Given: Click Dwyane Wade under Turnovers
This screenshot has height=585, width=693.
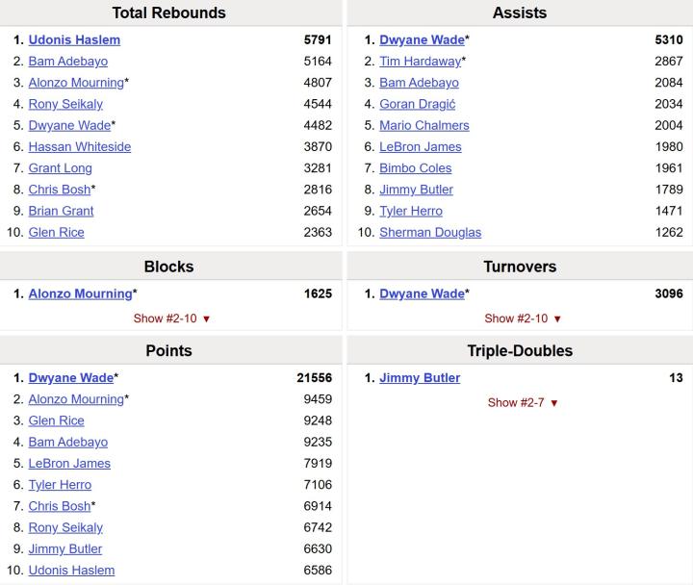Looking at the screenshot, I should click(422, 294).
